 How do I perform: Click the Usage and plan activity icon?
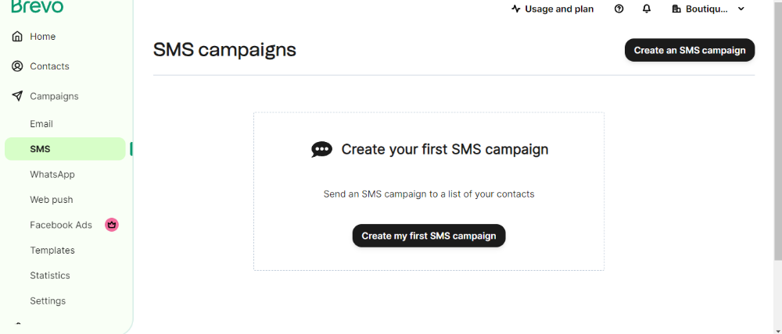[515, 9]
